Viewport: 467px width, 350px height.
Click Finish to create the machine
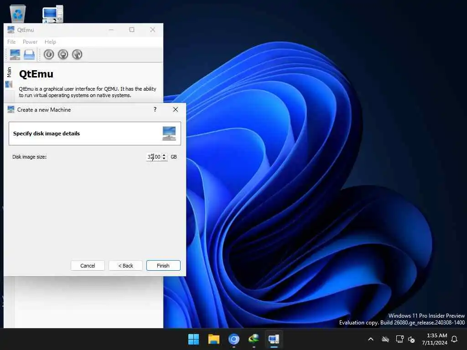163,266
